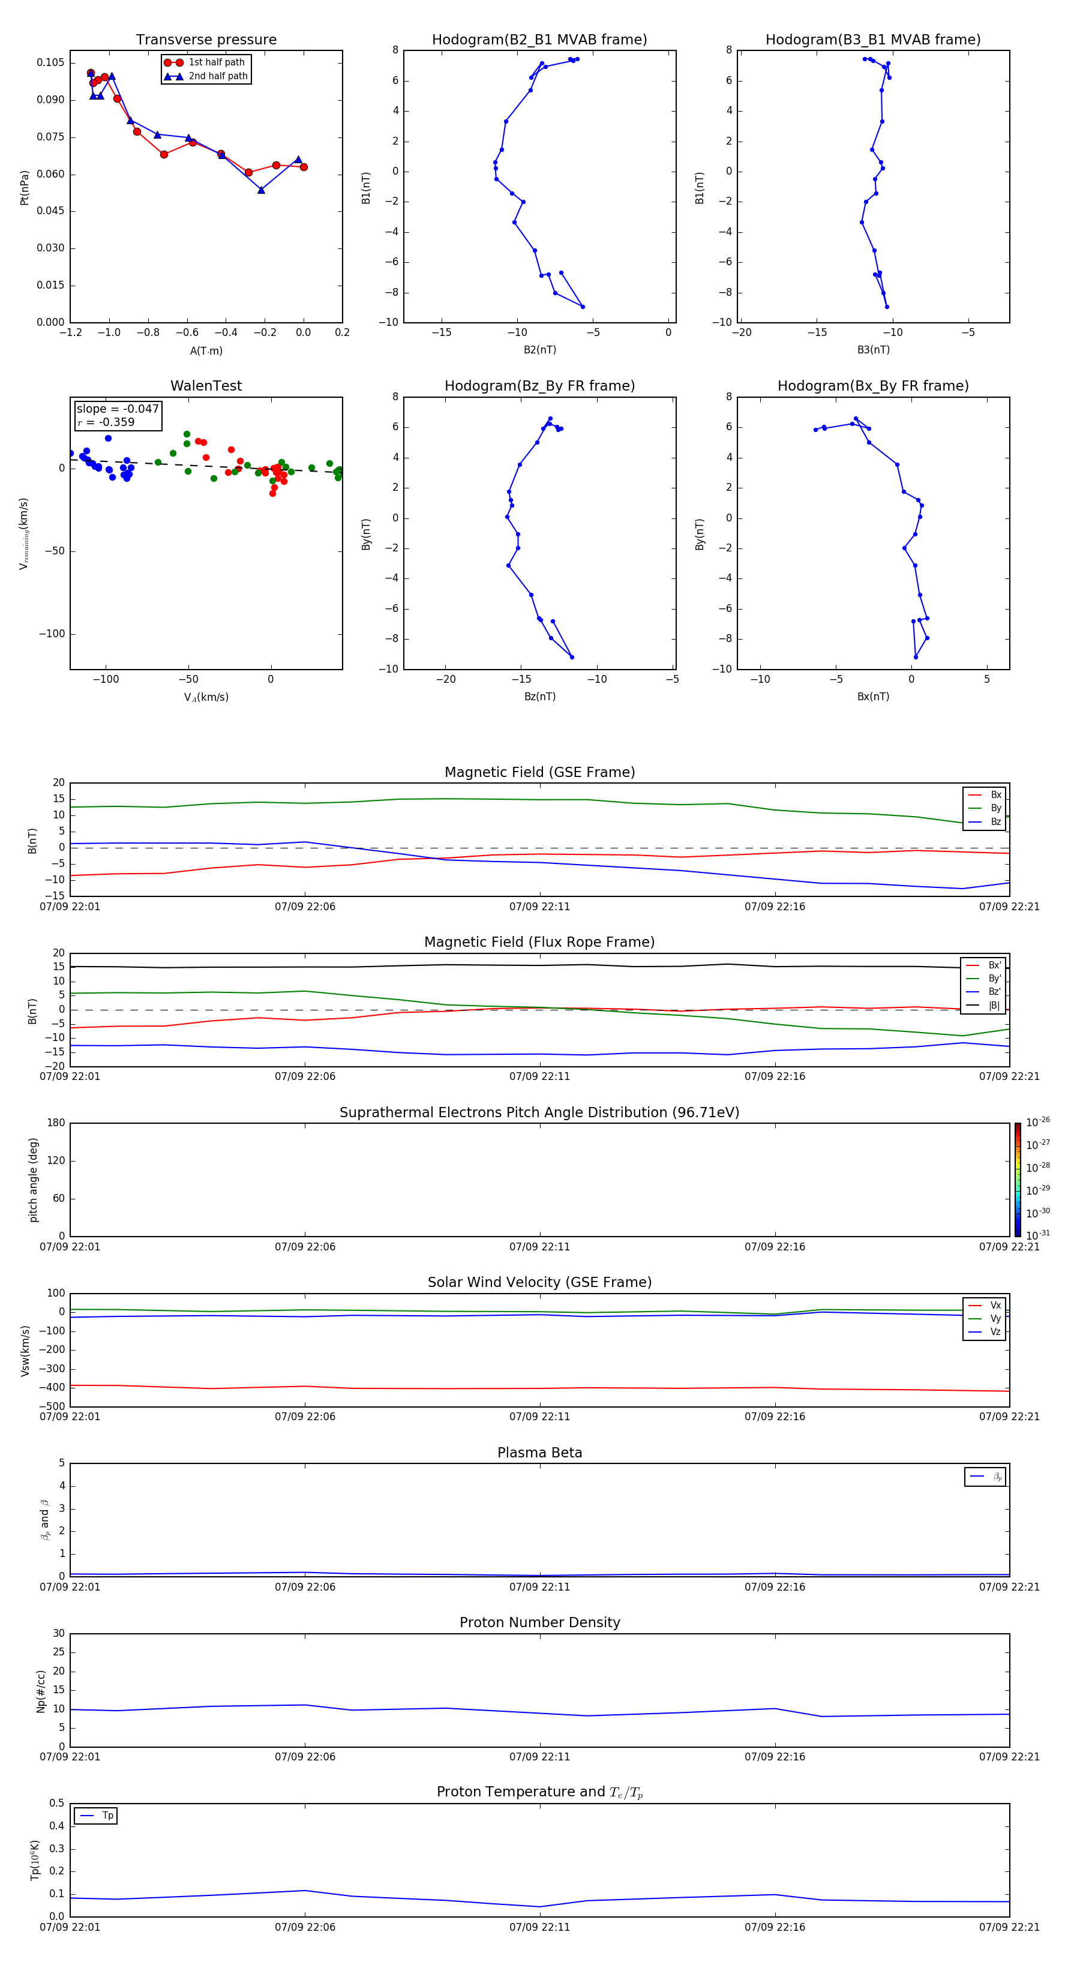Click the 'r = -0.359' annotation
1080x1980 pixels.
106,422
